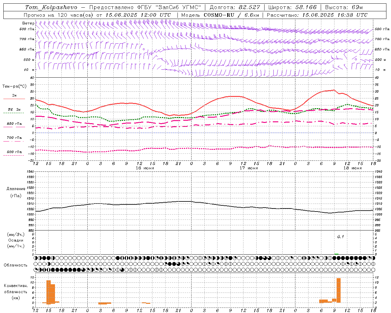The image size is (391, 313).
Task: Click the 17 июня date label
Action: (x=249, y=168)
